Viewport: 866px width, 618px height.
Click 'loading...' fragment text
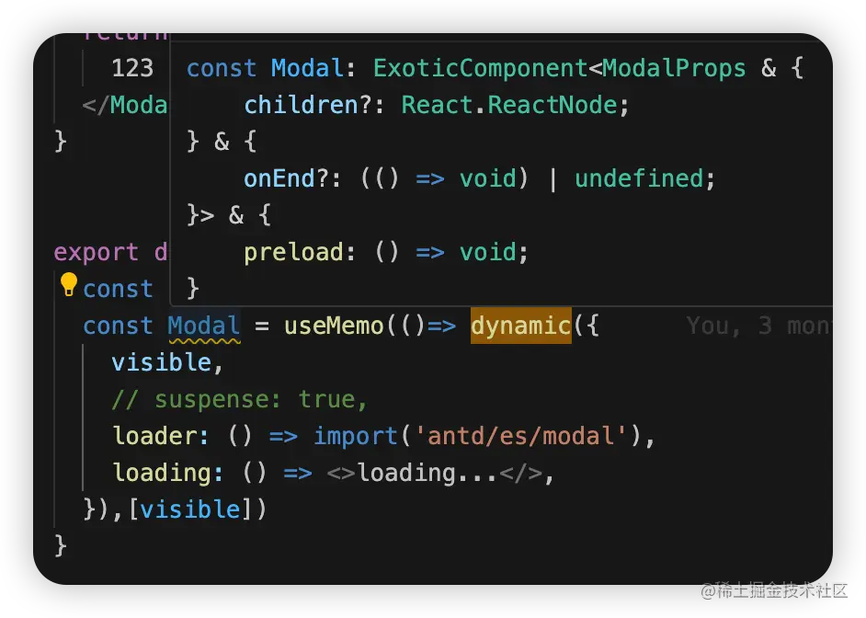pyautogui.click(x=428, y=474)
